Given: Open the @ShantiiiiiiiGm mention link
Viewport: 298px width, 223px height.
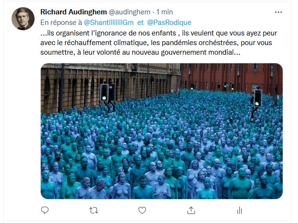Looking at the screenshot, I should click(x=109, y=23).
